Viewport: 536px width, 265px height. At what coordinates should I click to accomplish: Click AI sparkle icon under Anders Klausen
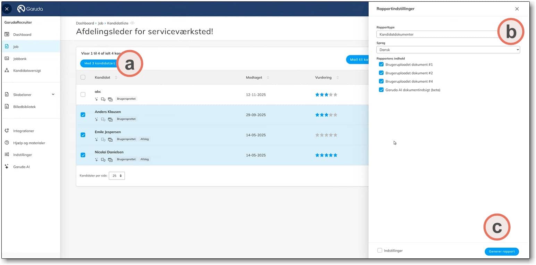(97, 119)
